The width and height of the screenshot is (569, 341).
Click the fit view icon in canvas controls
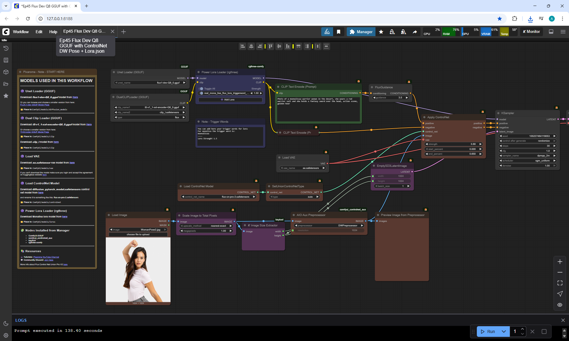coord(560,283)
